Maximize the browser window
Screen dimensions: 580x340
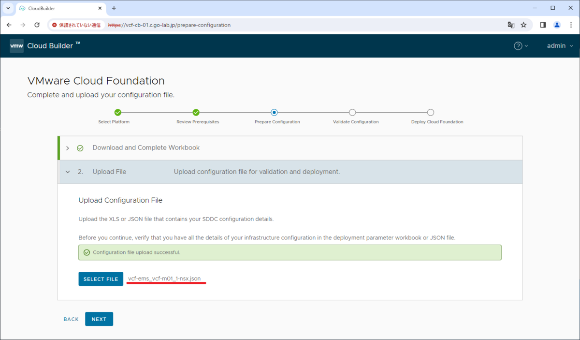pyautogui.click(x=553, y=8)
